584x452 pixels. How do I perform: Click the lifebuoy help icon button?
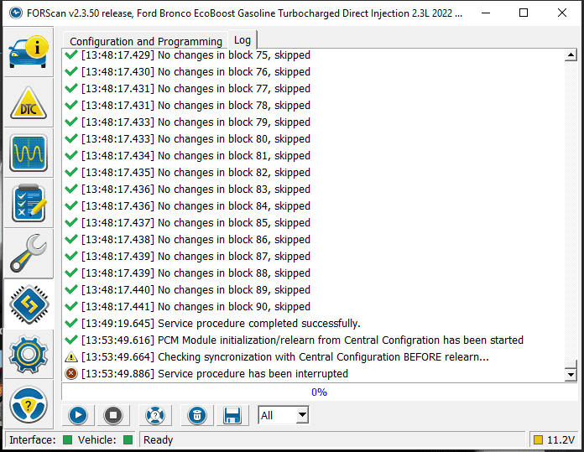click(x=154, y=414)
